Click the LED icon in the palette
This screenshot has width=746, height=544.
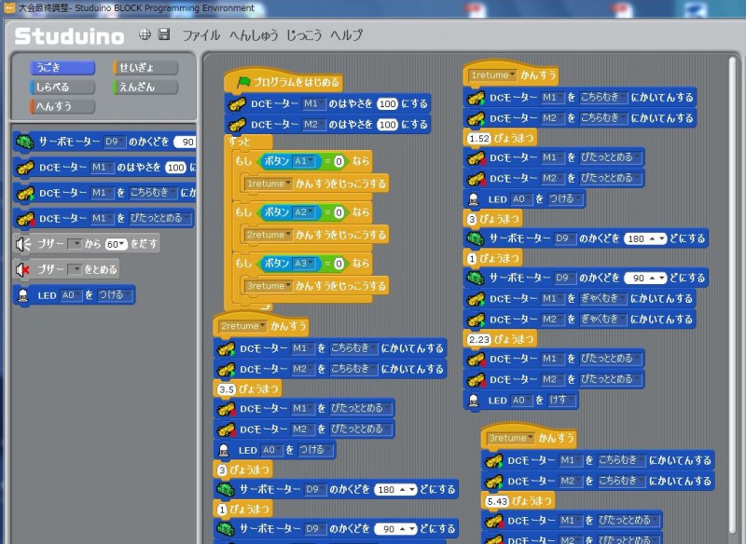tap(22, 295)
